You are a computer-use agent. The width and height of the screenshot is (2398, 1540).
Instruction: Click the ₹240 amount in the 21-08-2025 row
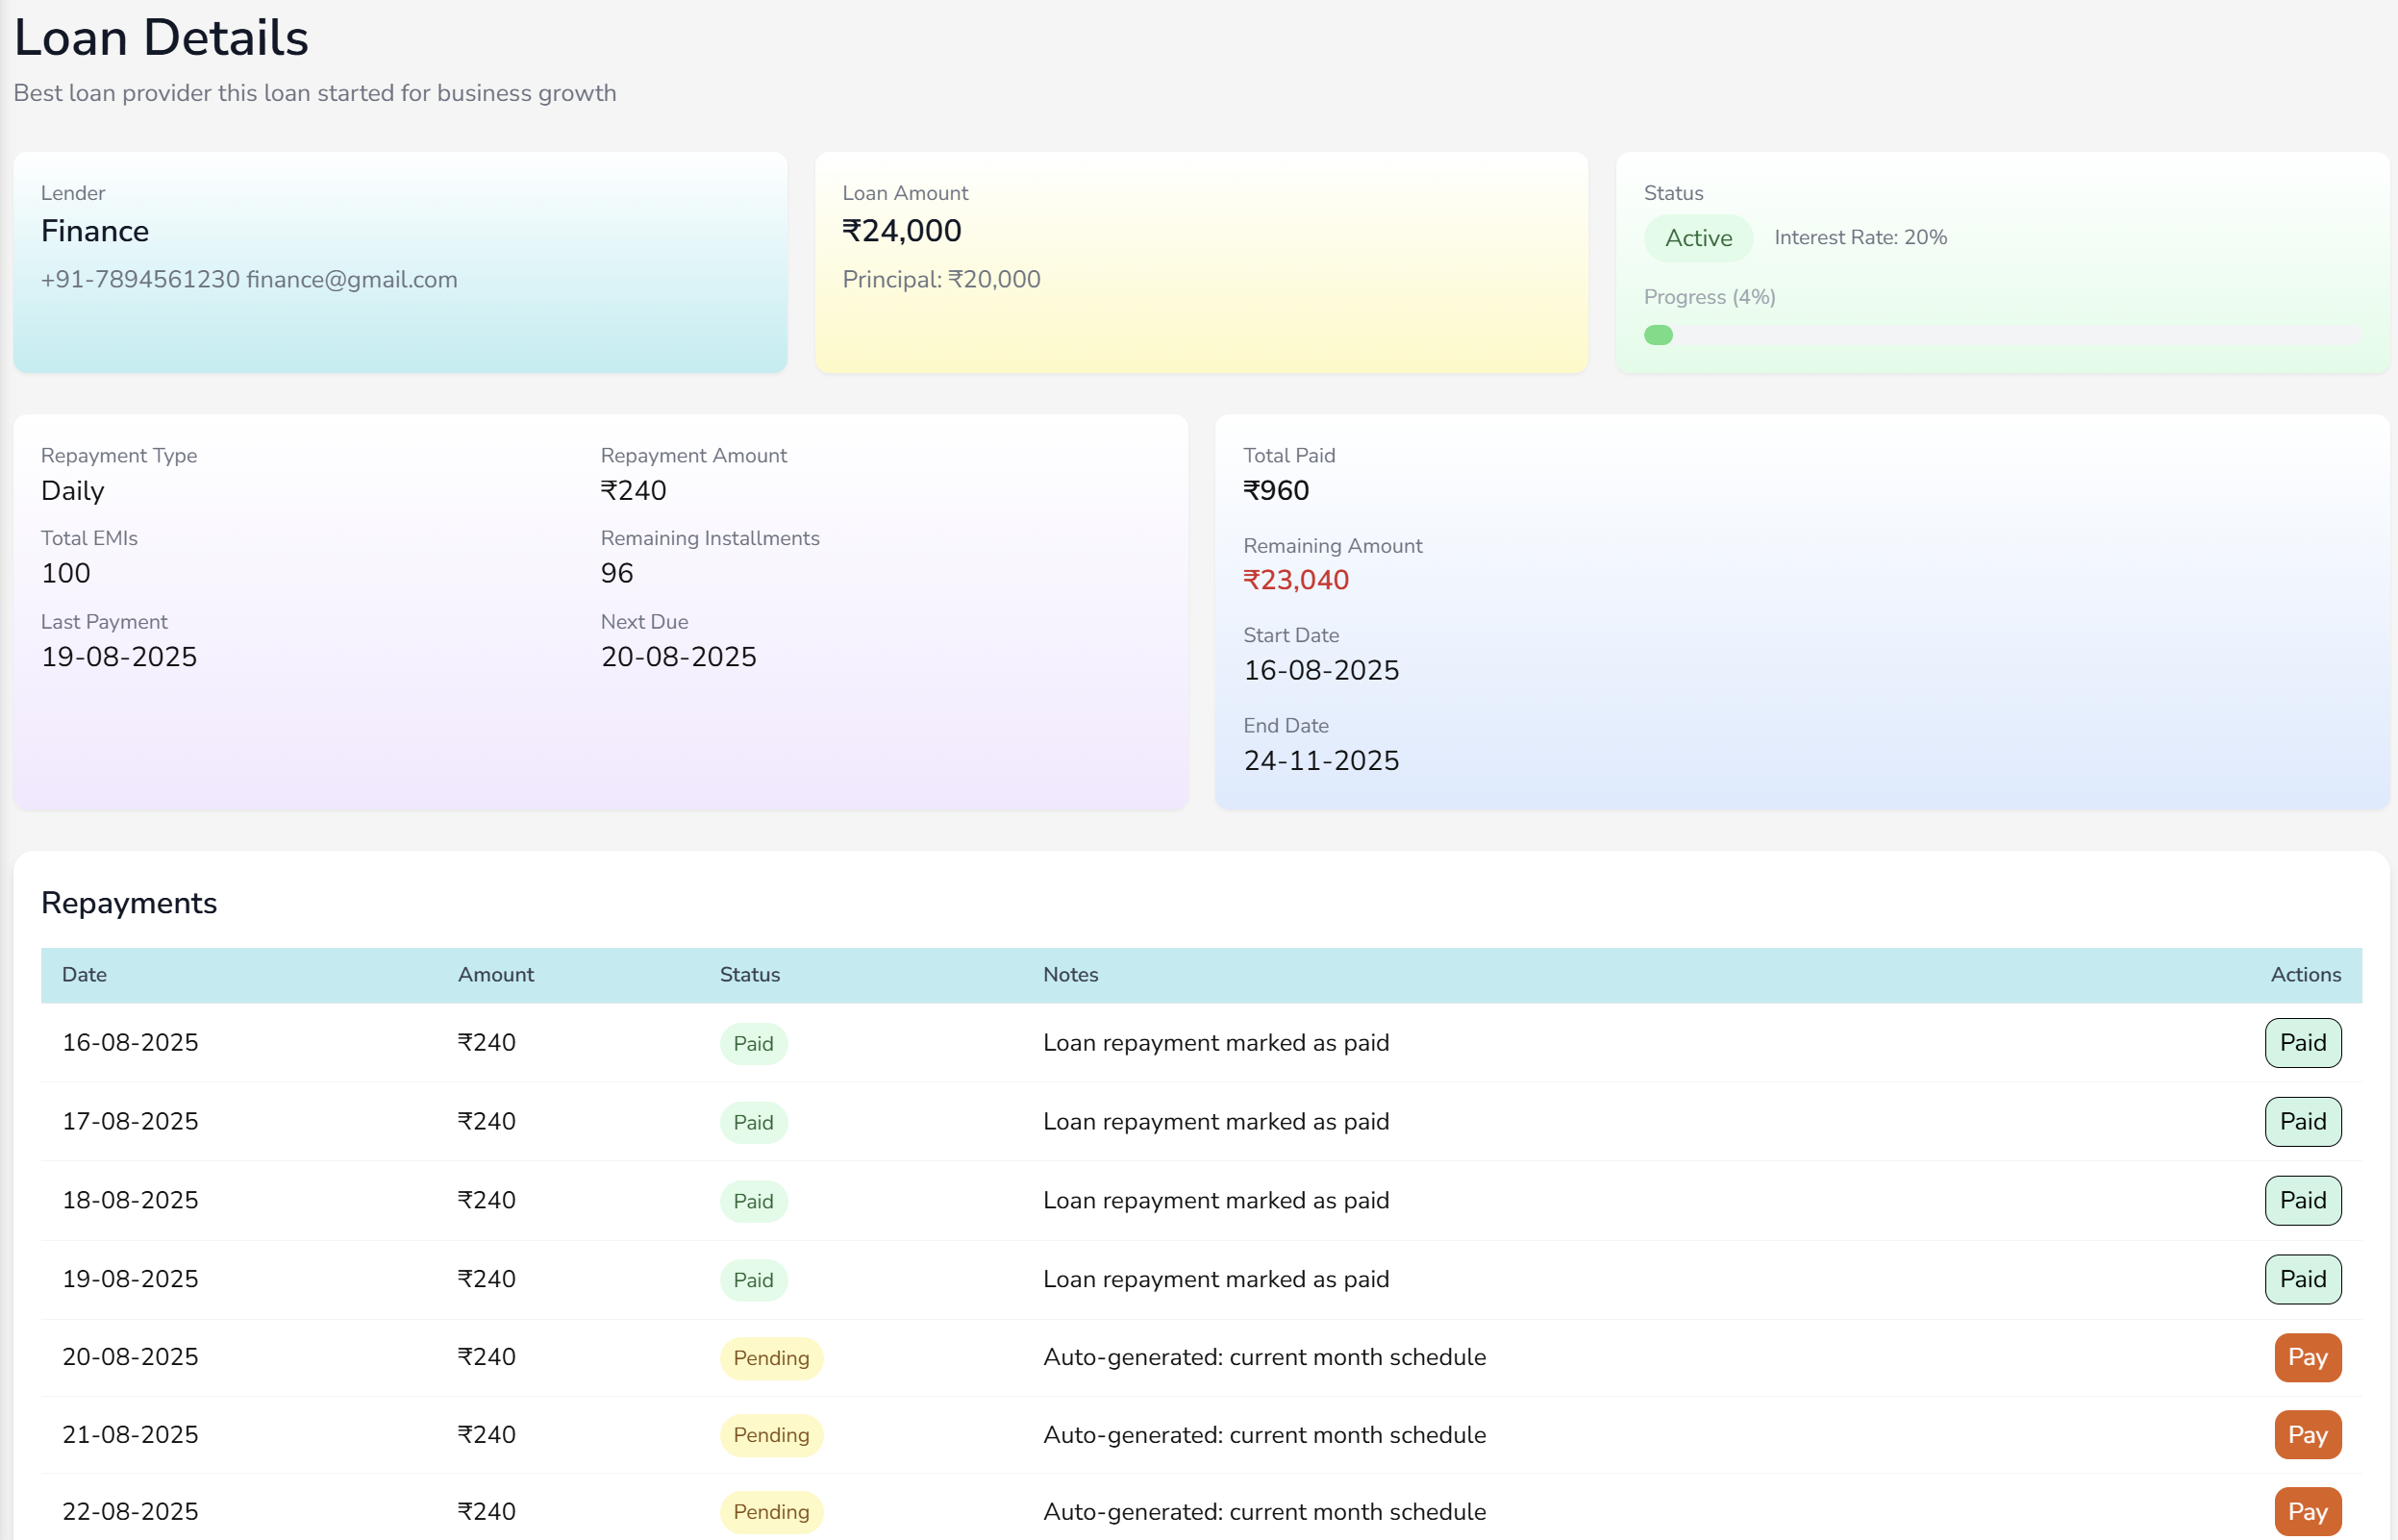click(487, 1435)
